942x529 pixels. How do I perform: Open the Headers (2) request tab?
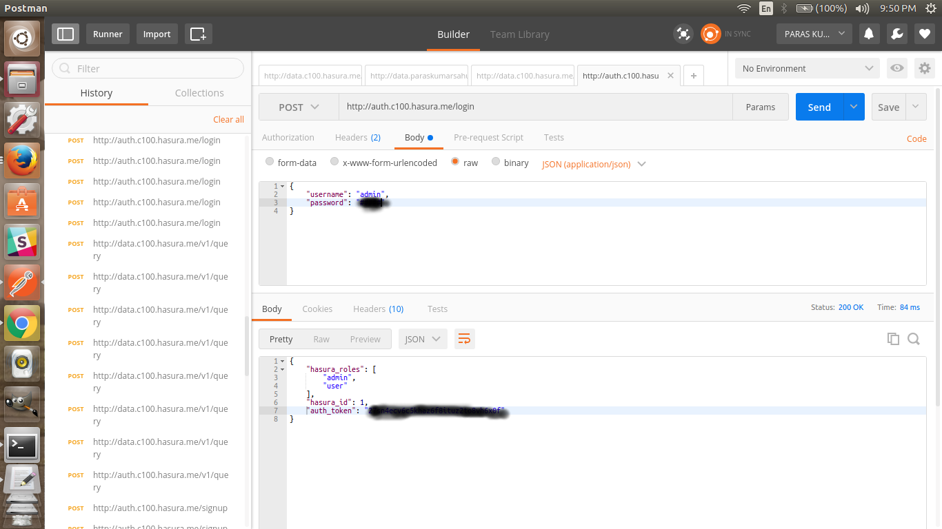pyautogui.click(x=358, y=137)
